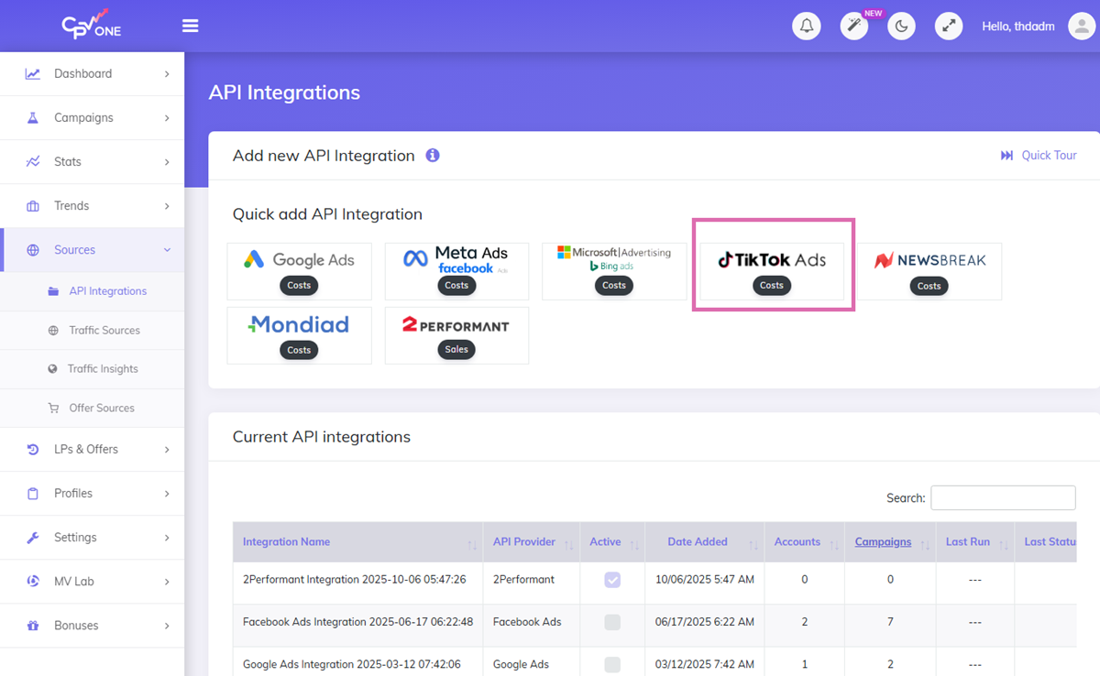Switch to the Traffic Sources section
Image resolution: width=1100 pixels, height=676 pixels.
[x=105, y=330]
